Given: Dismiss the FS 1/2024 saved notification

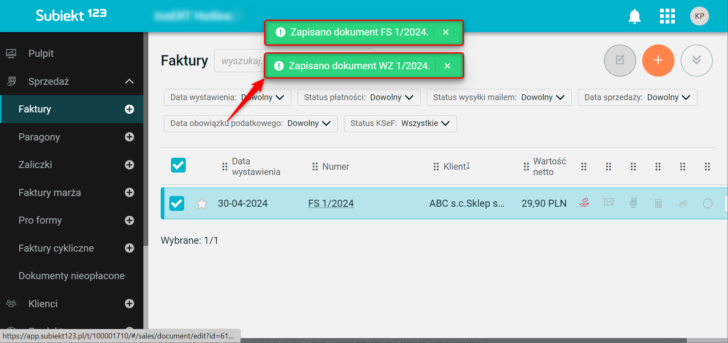Looking at the screenshot, I should [x=446, y=32].
